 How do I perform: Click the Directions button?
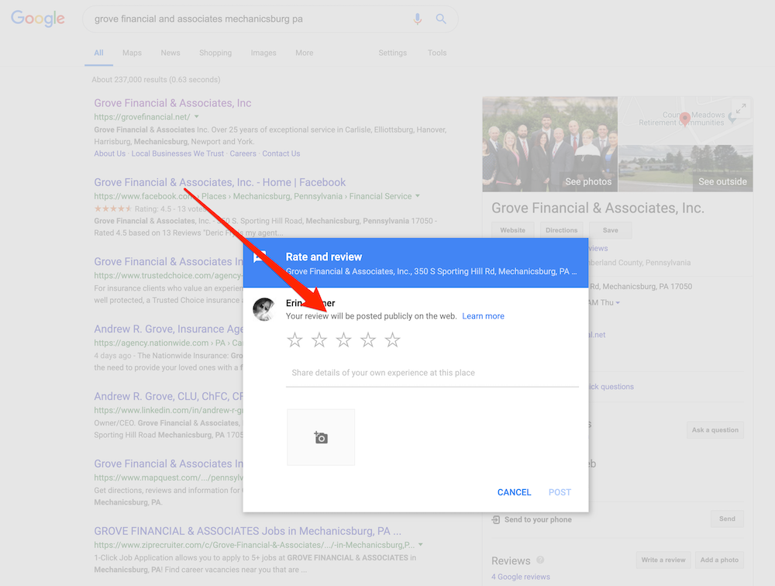coord(561,230)
